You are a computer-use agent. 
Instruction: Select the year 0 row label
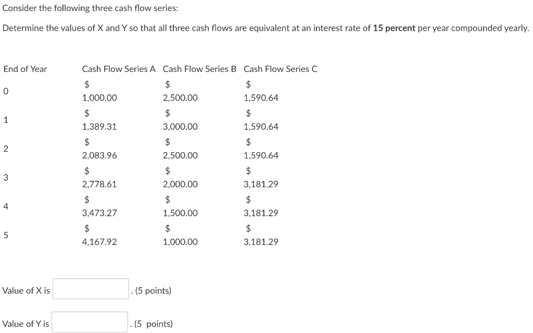[x=5, y=91]
